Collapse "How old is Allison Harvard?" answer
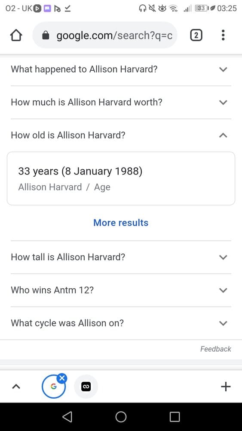This screenshot has height=431, width=242. point(121,135)
